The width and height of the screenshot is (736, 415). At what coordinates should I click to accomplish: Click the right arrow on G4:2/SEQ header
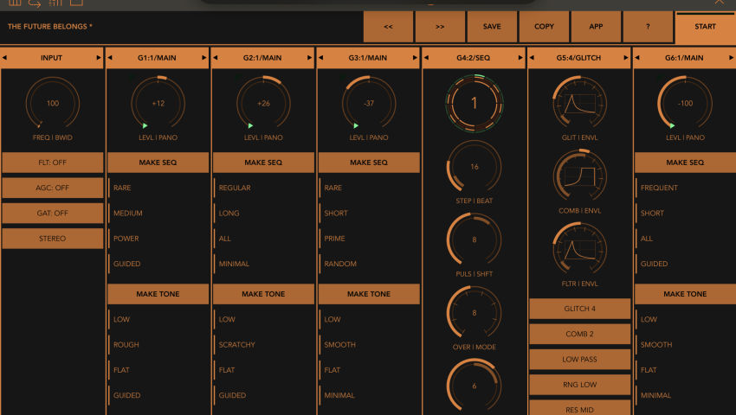click(520, 58)
